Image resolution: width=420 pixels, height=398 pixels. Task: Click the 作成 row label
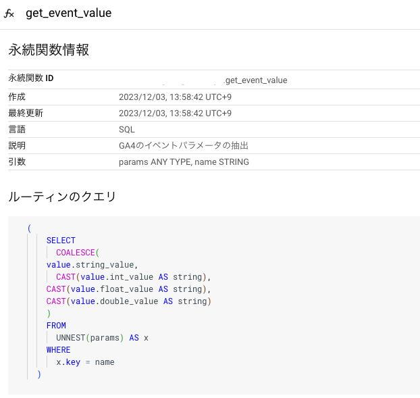(17, 97)
